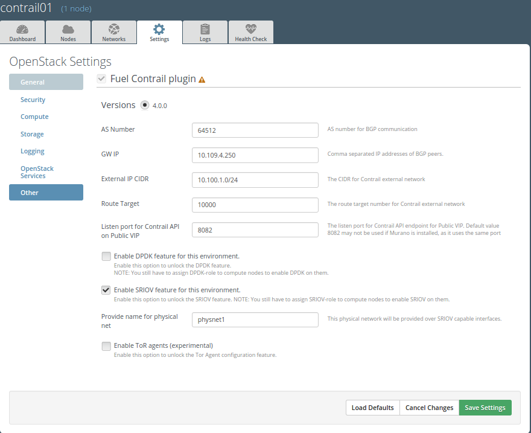This screenshot has height=433, width=531.
Task: Click the OpenStack Settings heading
Action: tap(60, 62)
